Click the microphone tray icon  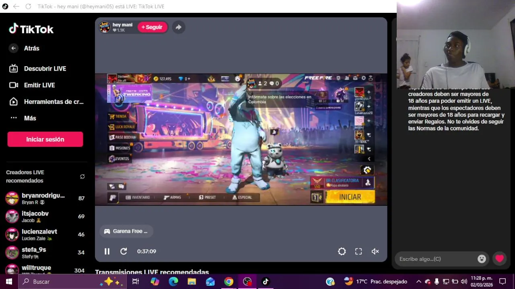click(437, 282)
